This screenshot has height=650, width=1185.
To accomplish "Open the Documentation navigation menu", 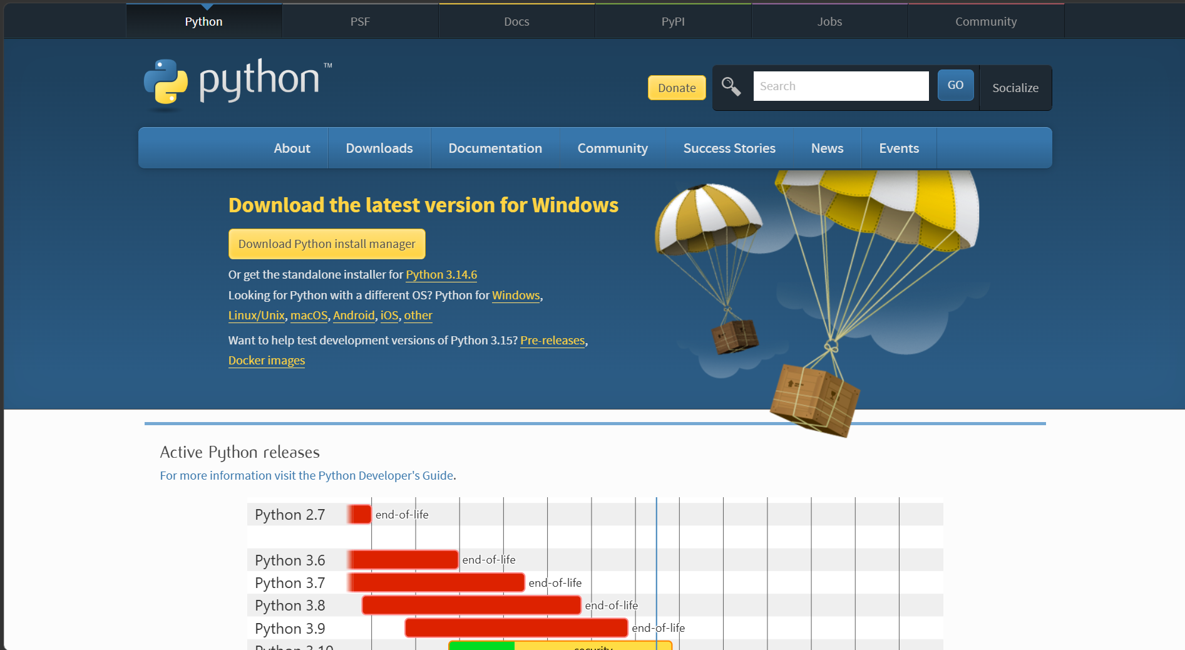I will 495,148.
